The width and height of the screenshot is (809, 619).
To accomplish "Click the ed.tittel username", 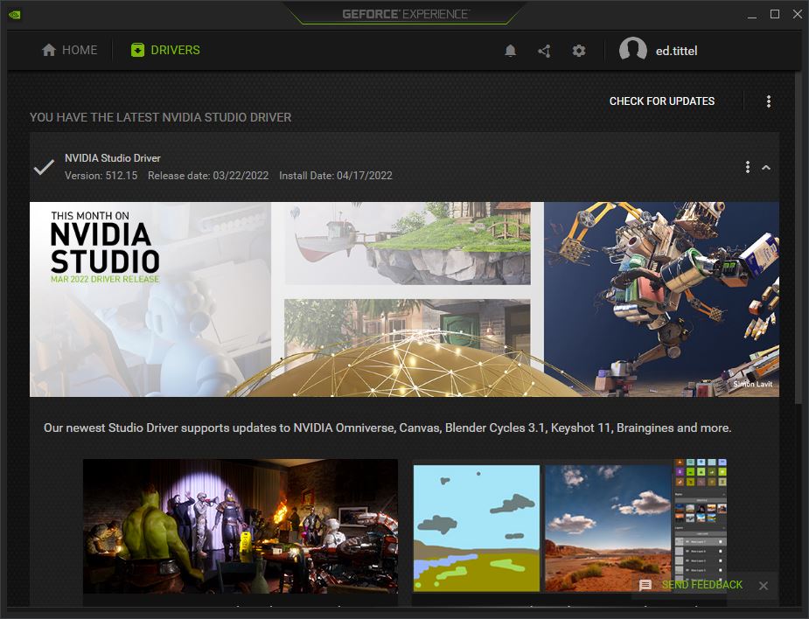I will click(676, 51).
